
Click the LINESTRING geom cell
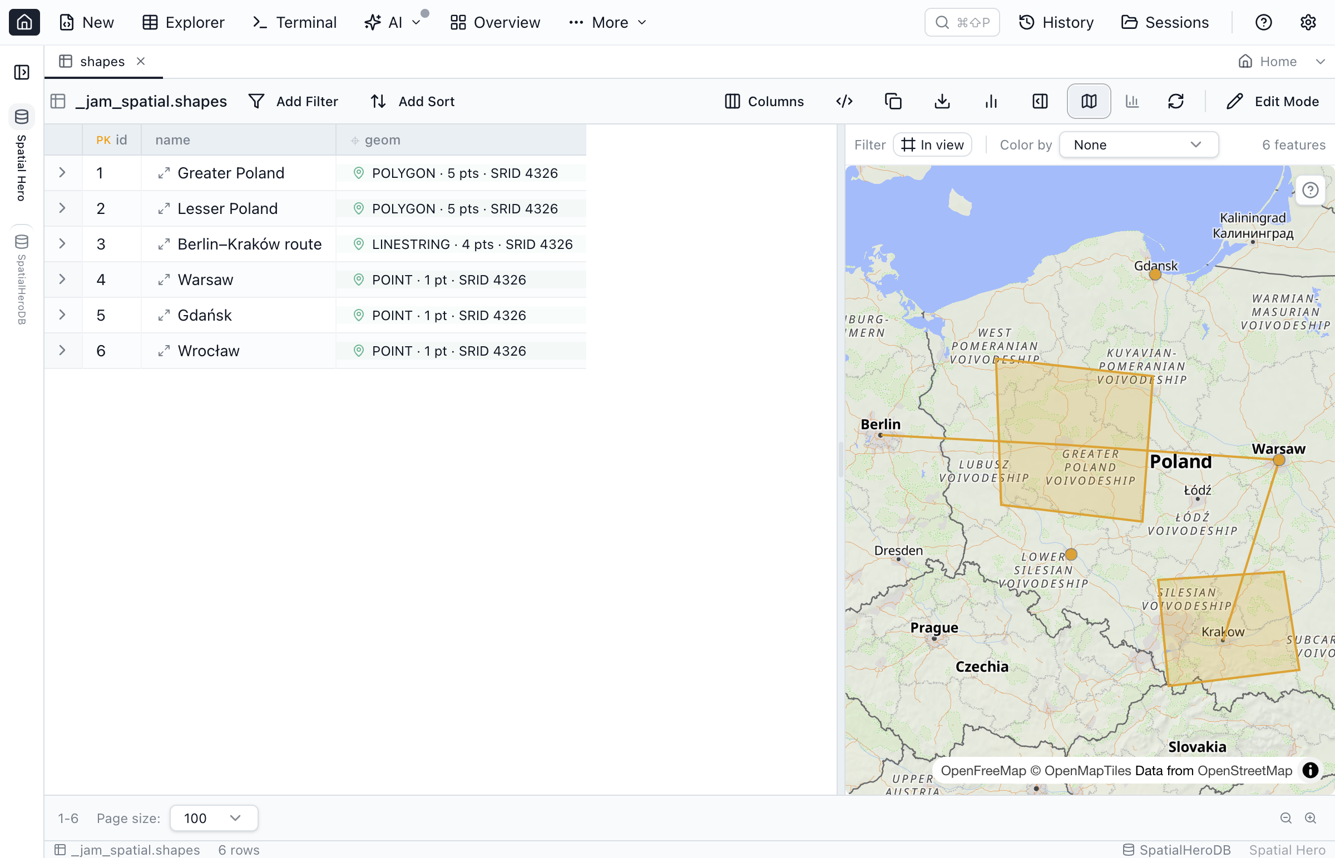point(461,245)
